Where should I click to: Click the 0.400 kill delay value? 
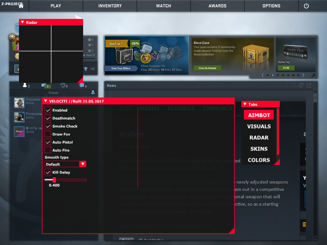[54, 185]
